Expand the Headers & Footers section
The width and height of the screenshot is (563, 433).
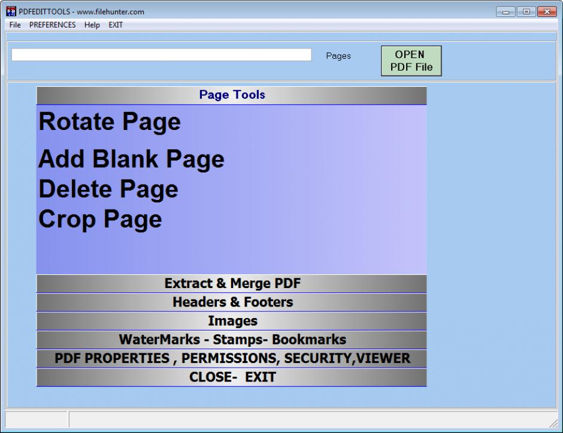click(x=232, y=302)
